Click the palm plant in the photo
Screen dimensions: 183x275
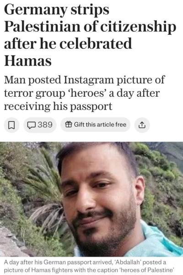click(45, 191)
